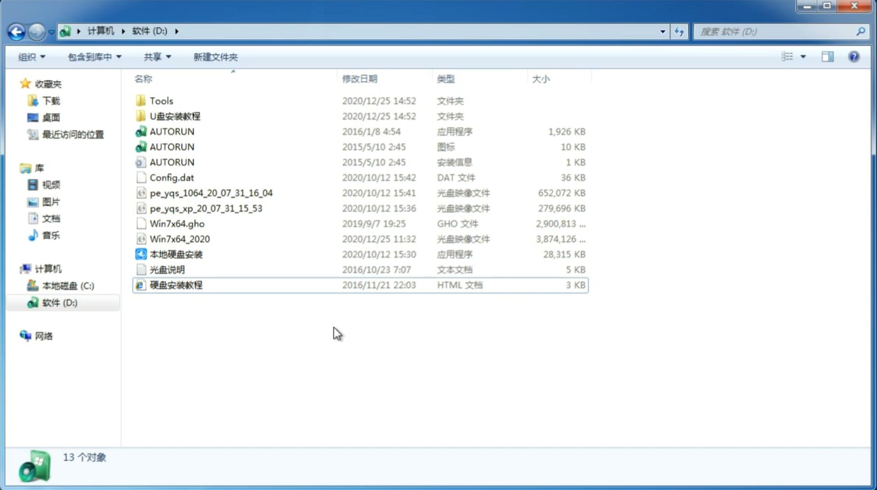
Task: Open Win7x64_2020 ISO image file
Action: coord(180,239)
